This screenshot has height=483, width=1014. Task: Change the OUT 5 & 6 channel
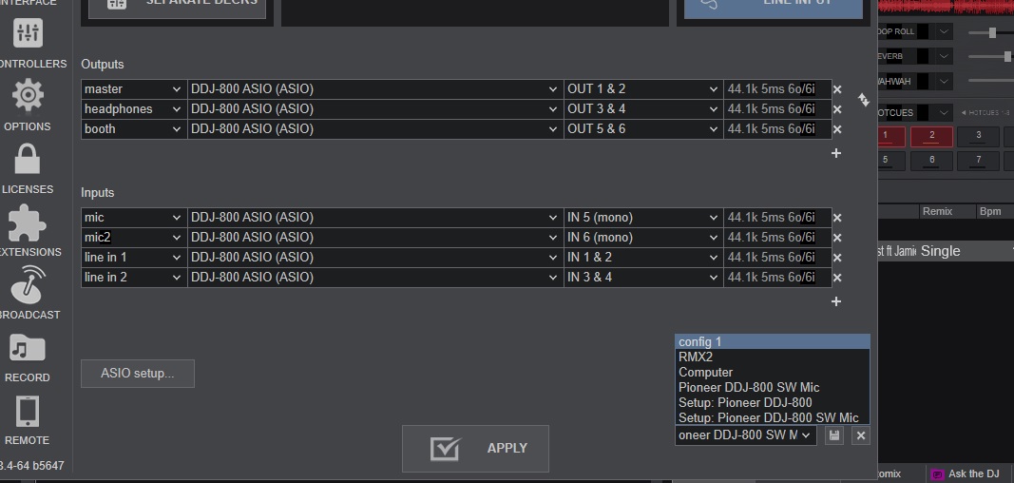(643, 129)
